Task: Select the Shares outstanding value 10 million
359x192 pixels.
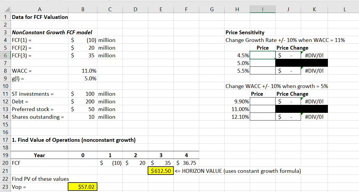Action: [83, 117]
